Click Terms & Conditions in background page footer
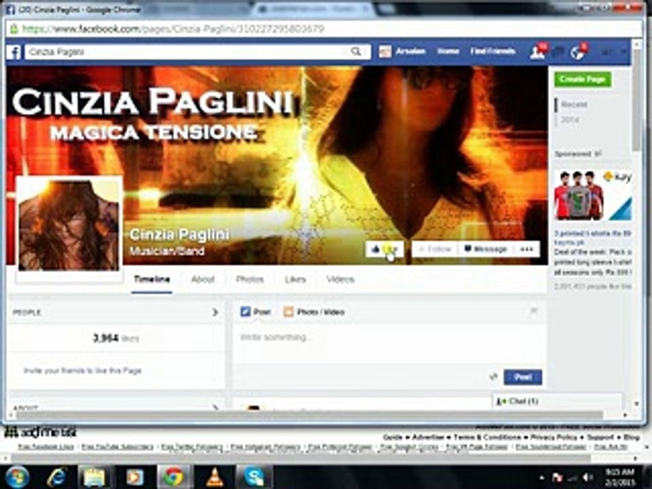652x489 pixels. 487,437
